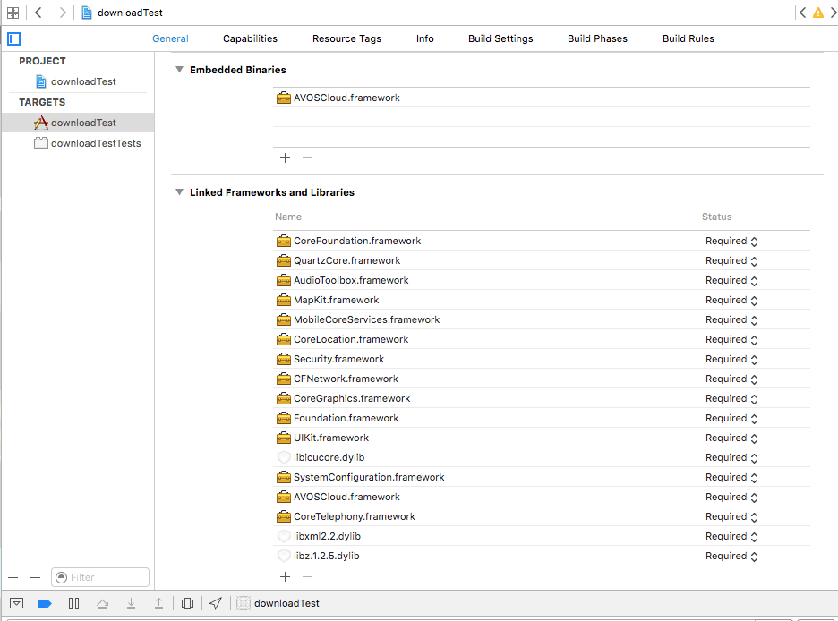The image size is (838, 621).
Task: Go back in editor history
Action: (x=38, y=13)
